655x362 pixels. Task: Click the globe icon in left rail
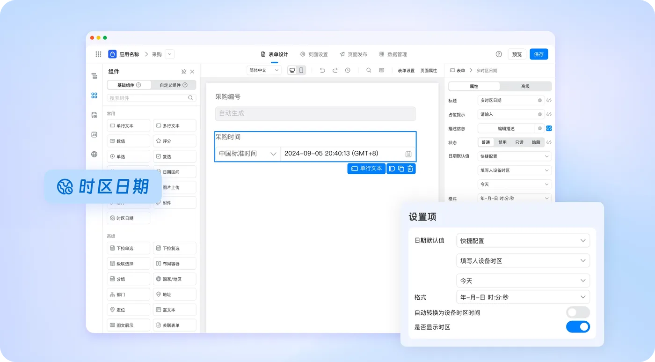click(x=94, y=155)
